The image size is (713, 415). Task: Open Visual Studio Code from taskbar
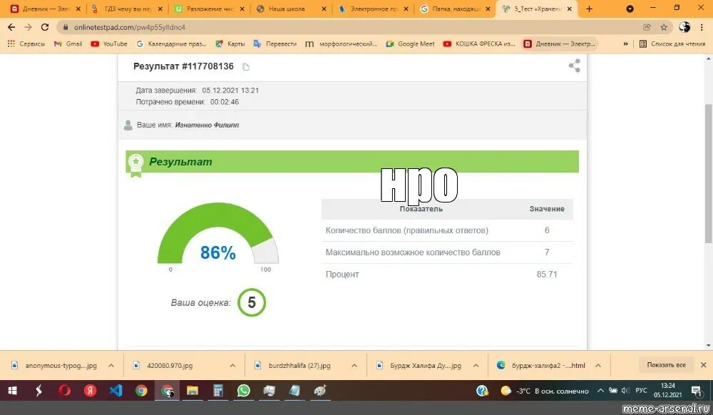[116, 391]
